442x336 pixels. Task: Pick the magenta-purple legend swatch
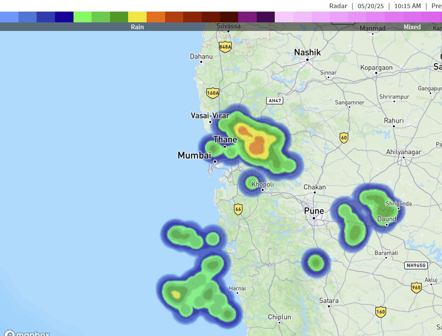[x=247, y=17]
